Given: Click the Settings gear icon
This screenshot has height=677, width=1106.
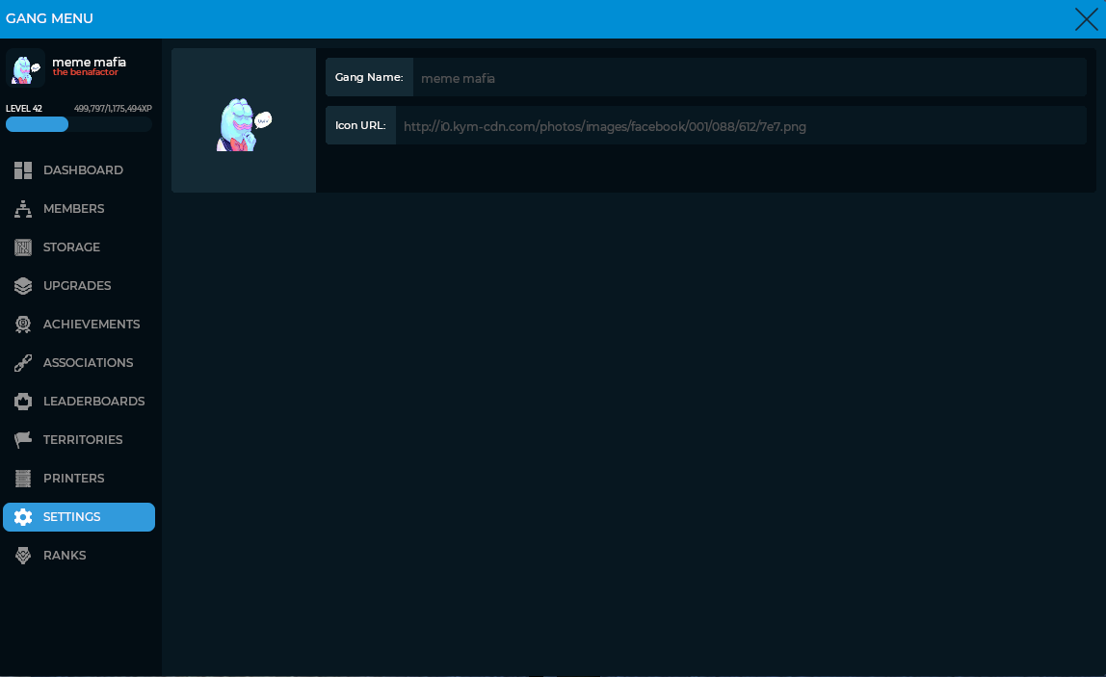Looking at the screenshot, I should coord(23,517).
